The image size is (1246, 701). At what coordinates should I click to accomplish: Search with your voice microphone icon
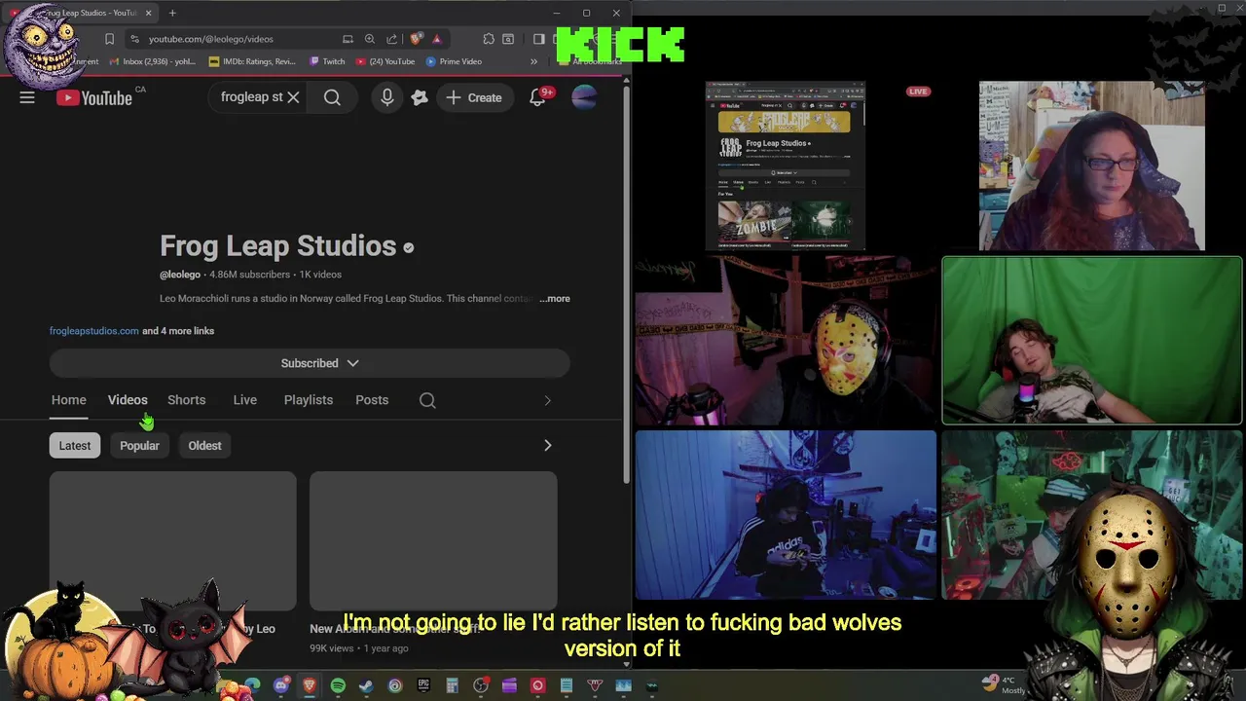click(387, 97)
